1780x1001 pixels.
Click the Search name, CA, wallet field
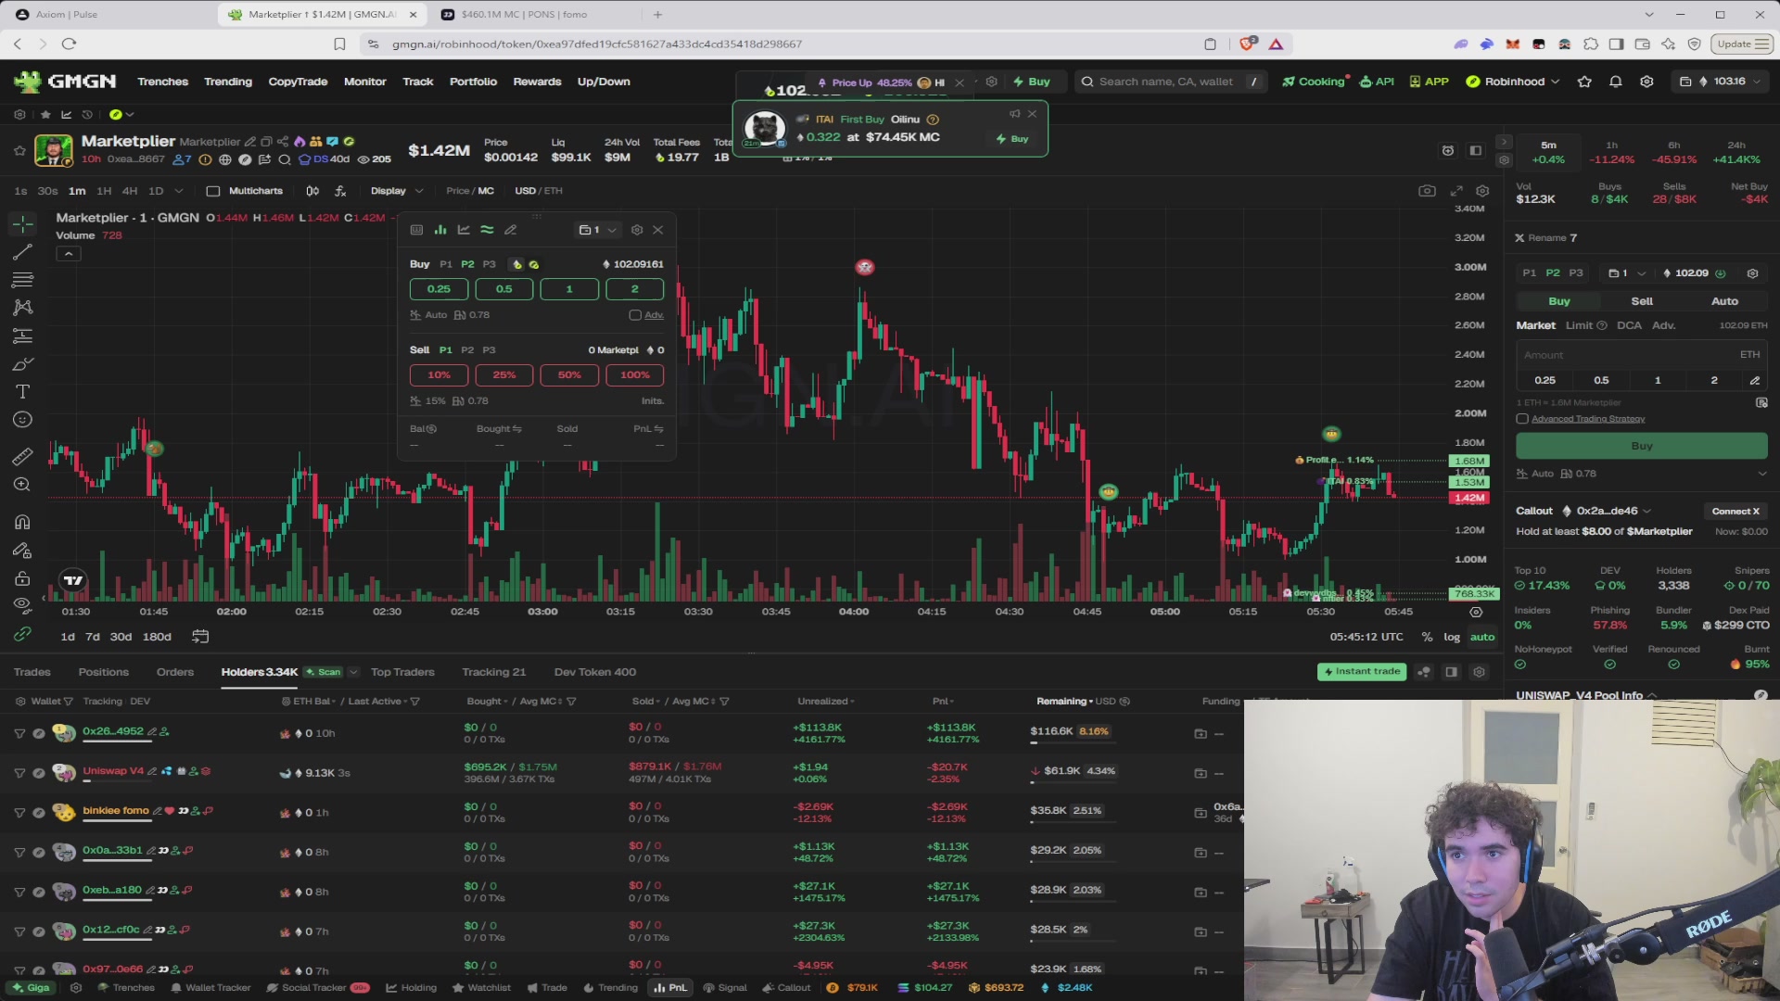coord(1172,82)
